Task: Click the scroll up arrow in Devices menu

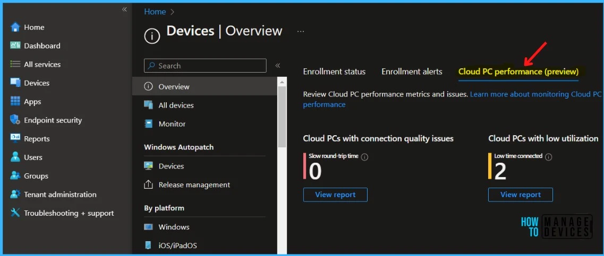Action: point(282,82)
